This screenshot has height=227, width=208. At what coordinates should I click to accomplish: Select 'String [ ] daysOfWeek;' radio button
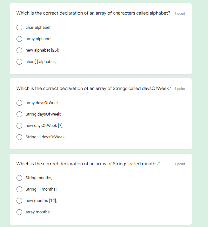pos(19,137)
